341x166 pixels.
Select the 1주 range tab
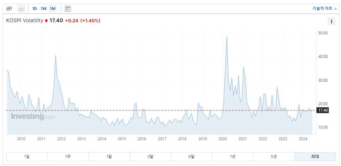pyautogui.click(x=68, y=156)
